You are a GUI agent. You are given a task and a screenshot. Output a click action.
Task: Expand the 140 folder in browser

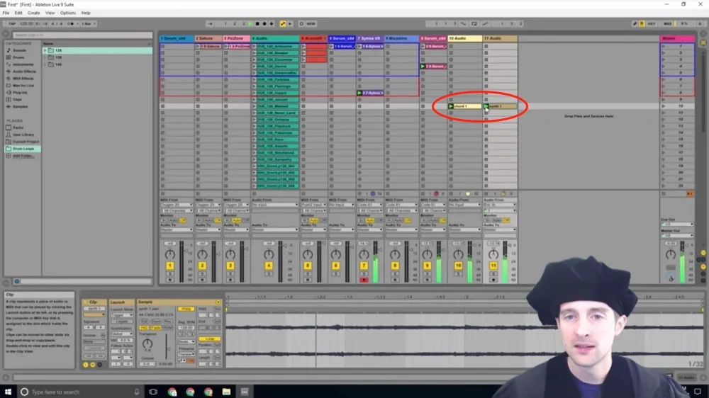45,64
